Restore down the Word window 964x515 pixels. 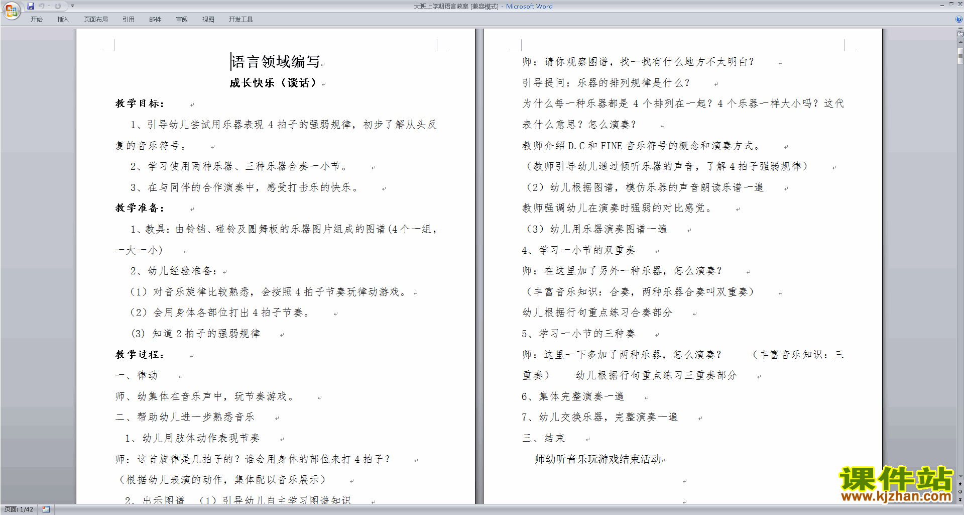[951, 4]
